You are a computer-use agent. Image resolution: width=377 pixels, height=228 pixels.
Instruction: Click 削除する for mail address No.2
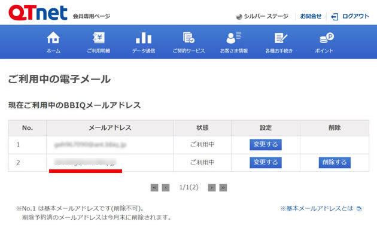pyautogui.click(x=335, y=163)
